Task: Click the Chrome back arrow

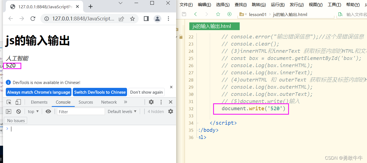Action: click(x=11, y=19)
